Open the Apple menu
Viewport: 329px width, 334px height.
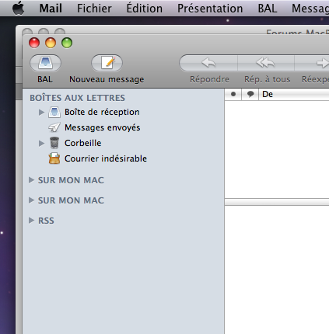[x=19, y=8]
